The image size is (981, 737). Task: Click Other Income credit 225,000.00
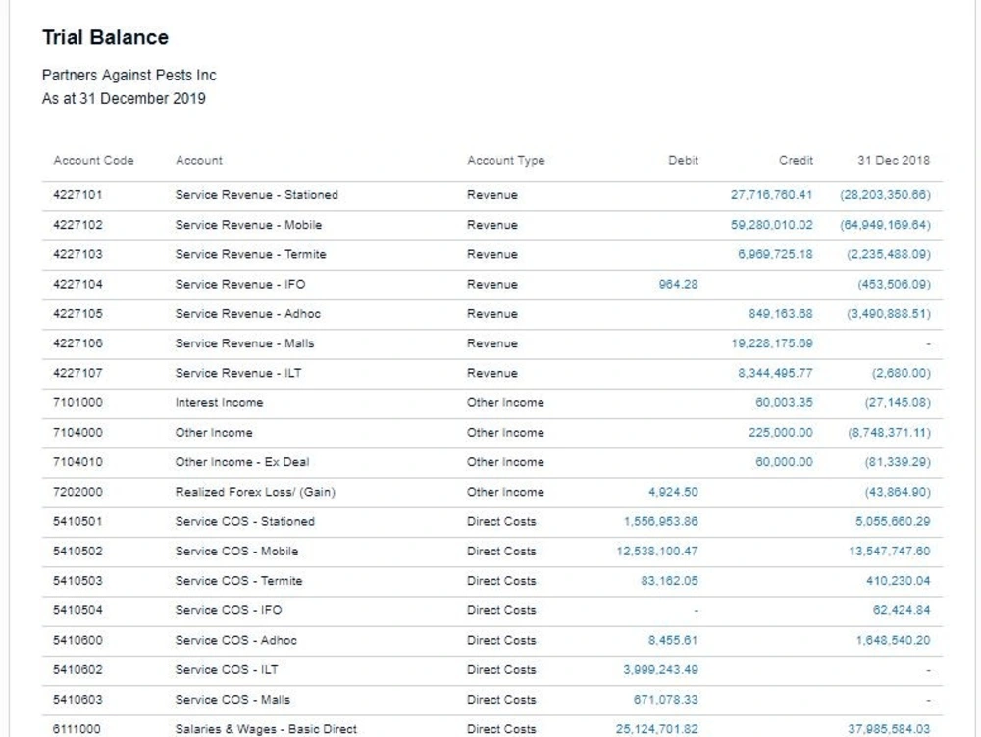click(780, 433)
